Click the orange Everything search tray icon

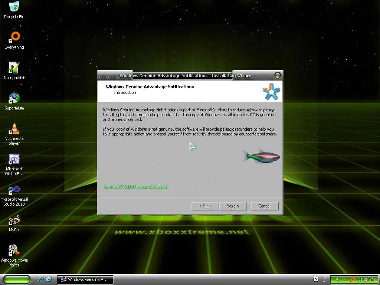point(353,279)
